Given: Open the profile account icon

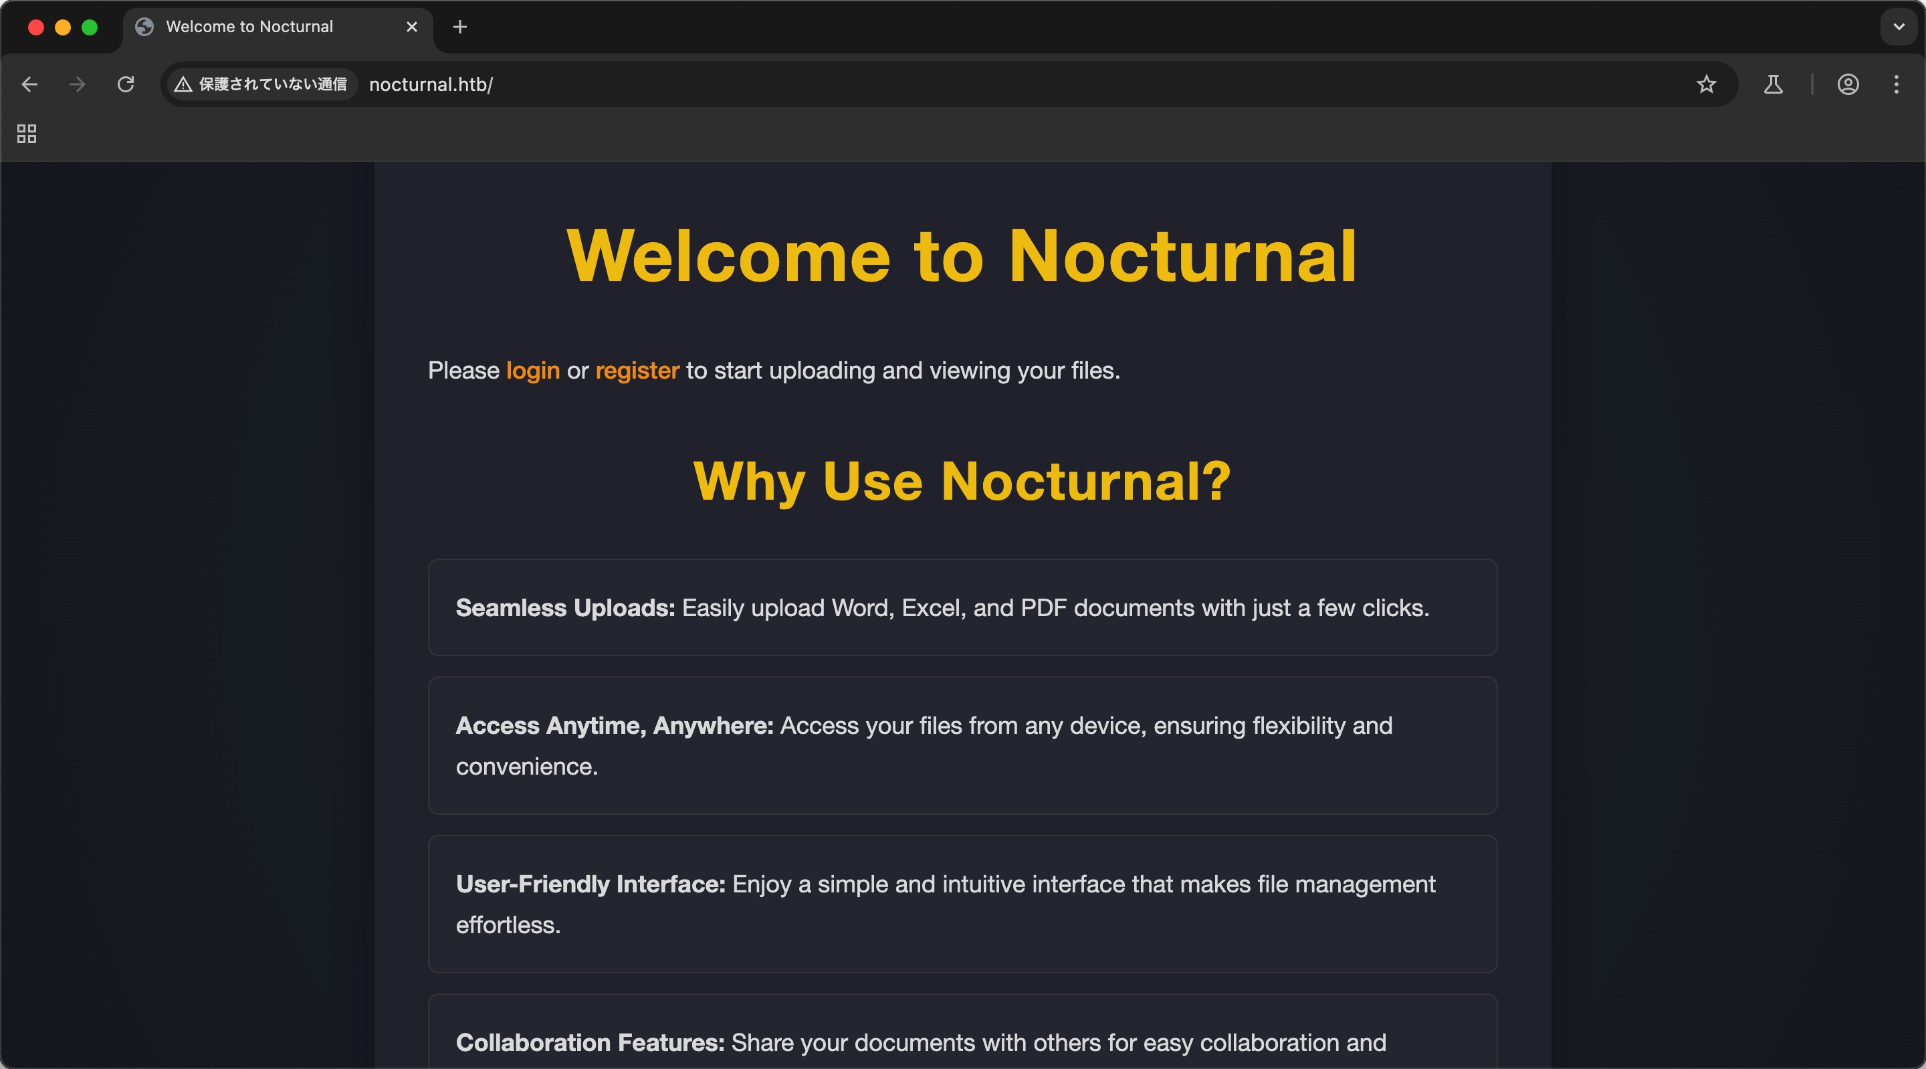Looking at the screenshot, I should click(1848, 84).
